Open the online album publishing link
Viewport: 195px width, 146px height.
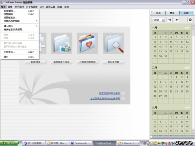pos(105,99)
